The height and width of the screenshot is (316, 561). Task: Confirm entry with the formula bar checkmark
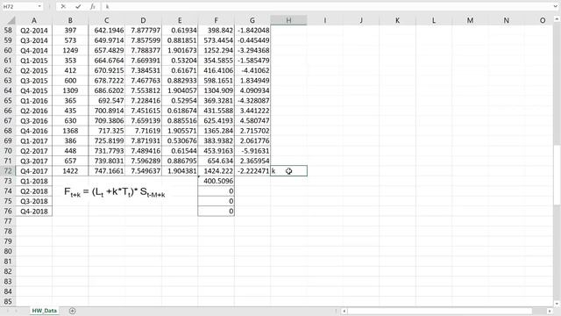click(x=78, y=6)
